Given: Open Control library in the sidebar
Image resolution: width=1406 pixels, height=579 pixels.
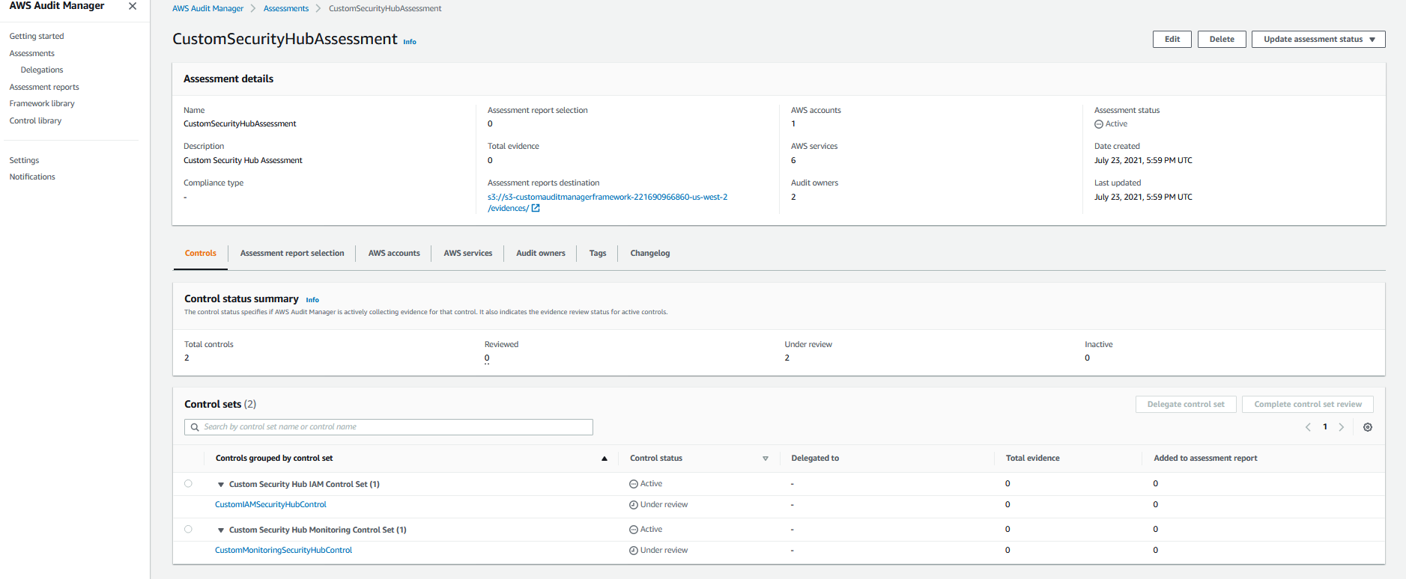Looking at the screenshot, I should (x=35, y=121).
